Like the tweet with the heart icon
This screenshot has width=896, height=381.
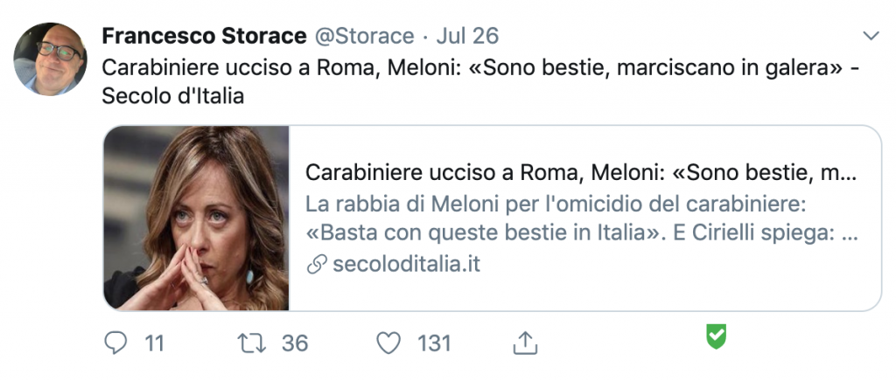[388, 343]
